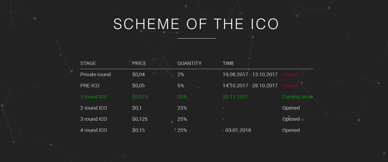This screenshot has width=388, height=162.
Task: Select the STAGE column header
Action: 88,63
